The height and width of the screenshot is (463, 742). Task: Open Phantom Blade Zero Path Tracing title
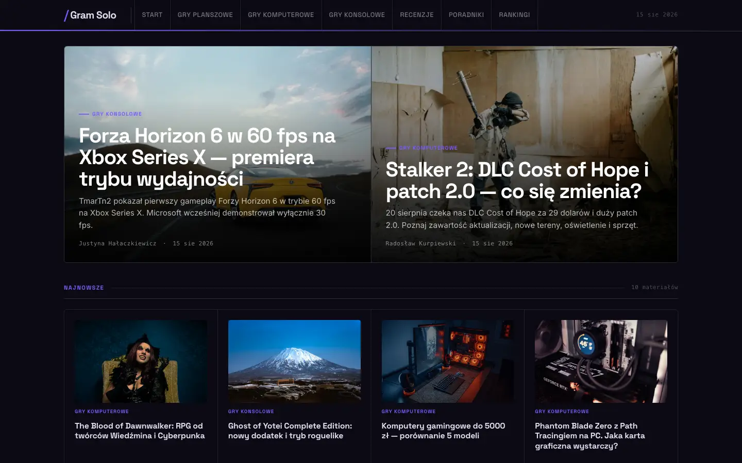pos(590,436)
